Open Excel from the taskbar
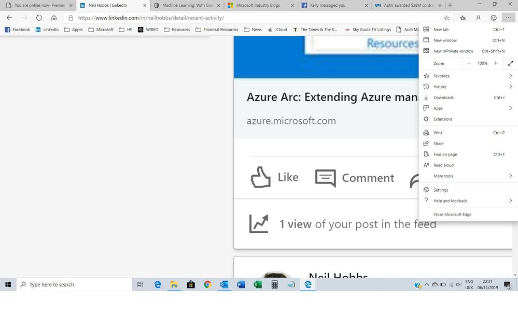The height and width of the screenshot is (326, 518). [258, 285]
